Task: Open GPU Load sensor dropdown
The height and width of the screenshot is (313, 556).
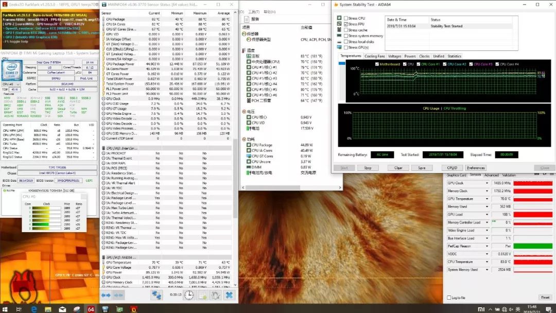Action: pyautogui.click(x=487, y=215)
